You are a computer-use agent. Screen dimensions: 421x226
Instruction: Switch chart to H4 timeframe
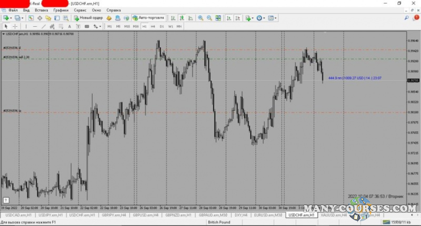(x=153, y=26)
